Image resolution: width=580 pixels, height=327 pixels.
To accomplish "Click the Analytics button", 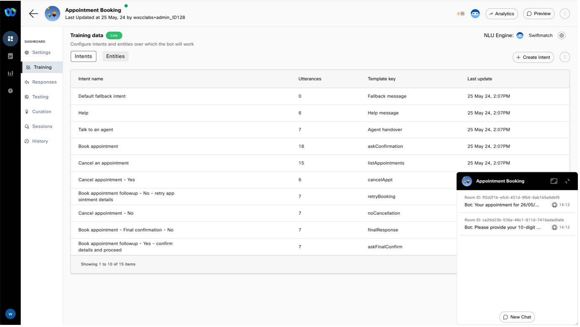I will 502,14.
